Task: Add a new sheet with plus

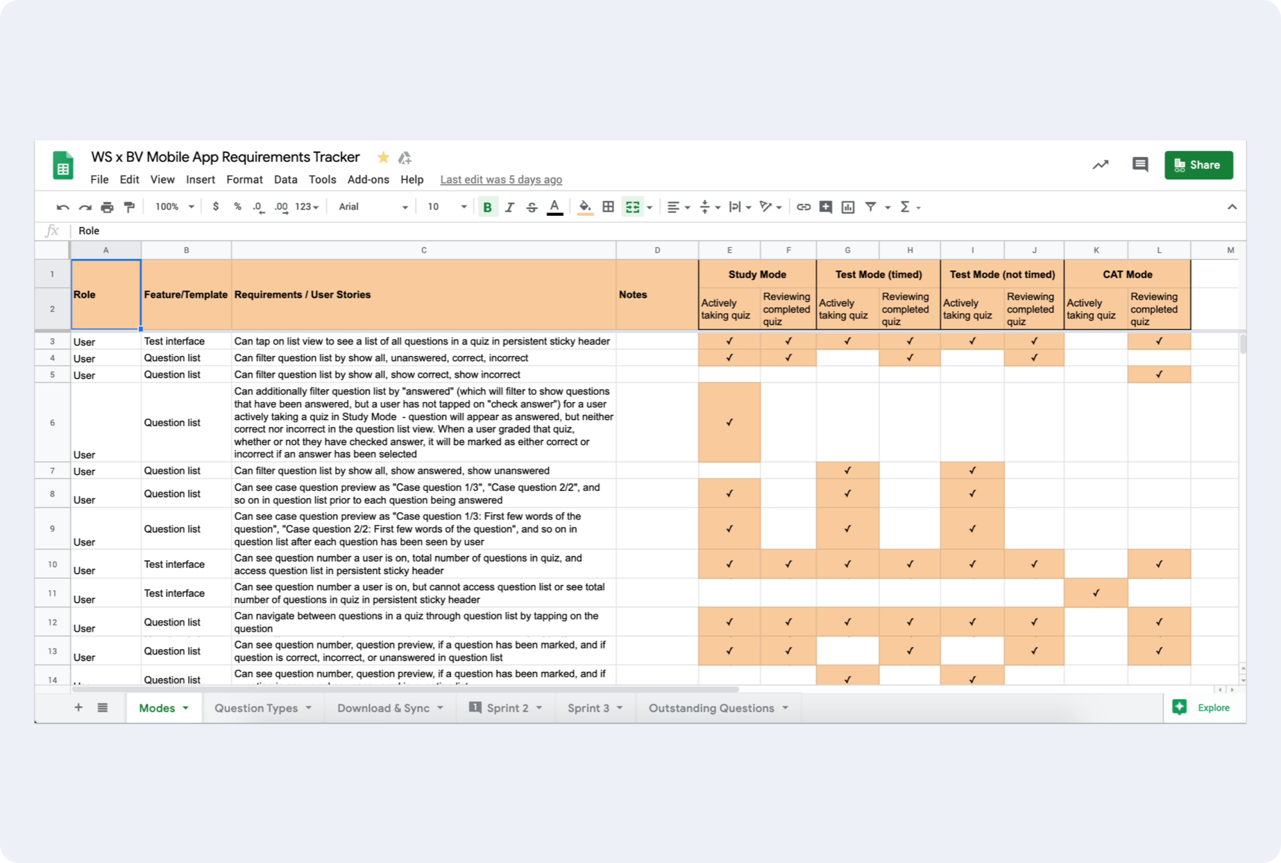Action: click(78, 707)
